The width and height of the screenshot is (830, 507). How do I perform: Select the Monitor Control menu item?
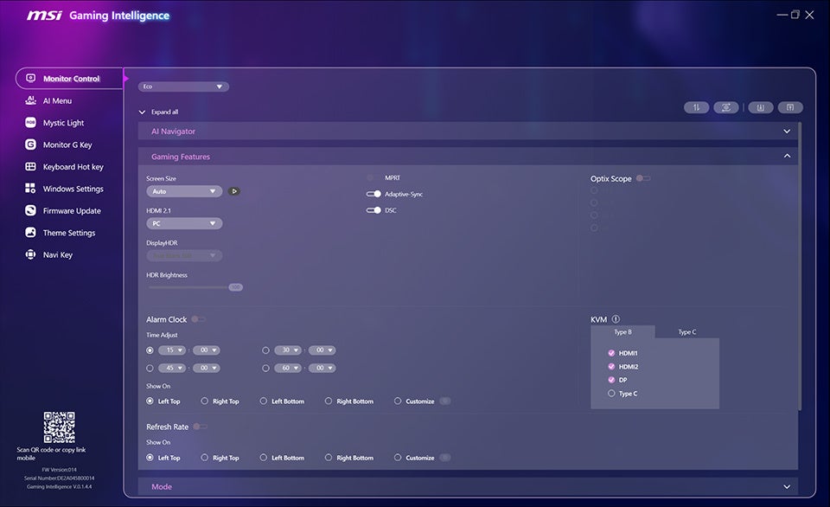coord(73,77)
